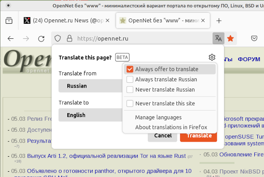Open a new tab with plus icon
The width and height of the screenshot is (264, 177).
coord(219,21)
